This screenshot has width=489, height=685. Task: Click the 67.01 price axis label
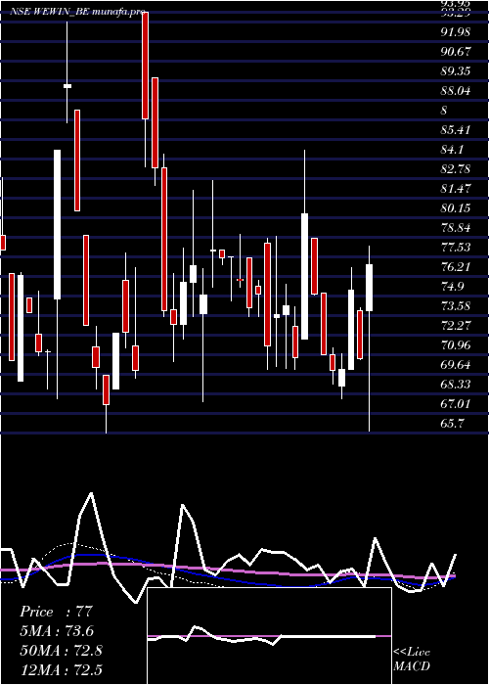pos(456,403)
